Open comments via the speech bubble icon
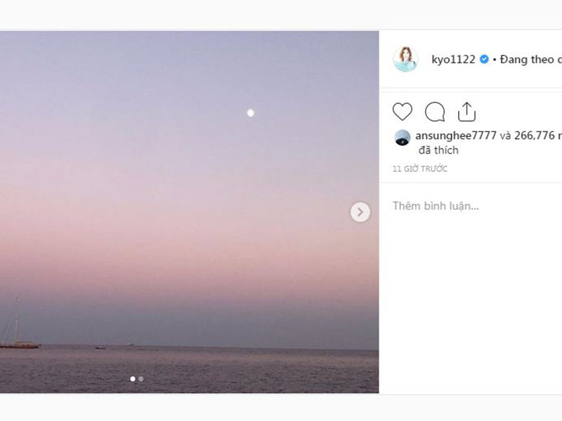The width and height of the screenshot is (562, 421). pos(434,110)
